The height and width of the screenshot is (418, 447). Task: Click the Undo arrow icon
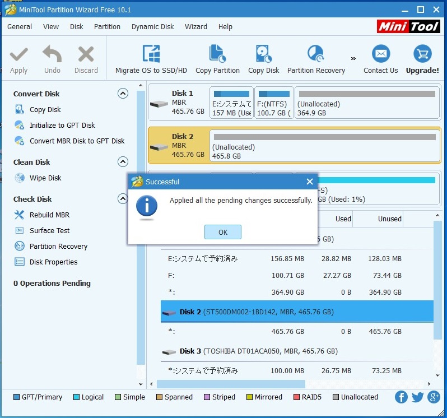(x=52, y=54)
